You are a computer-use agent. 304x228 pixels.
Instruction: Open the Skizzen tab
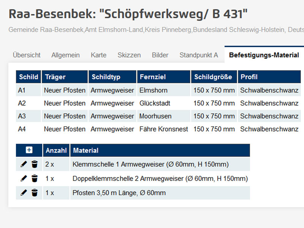click(129, 55)
